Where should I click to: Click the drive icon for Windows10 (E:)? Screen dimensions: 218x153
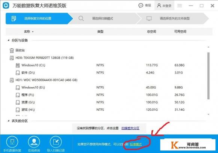(18, 87)
